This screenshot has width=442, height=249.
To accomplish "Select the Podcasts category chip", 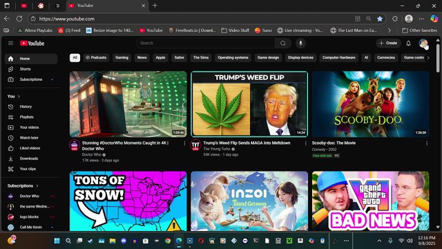I will click(96, 57).
